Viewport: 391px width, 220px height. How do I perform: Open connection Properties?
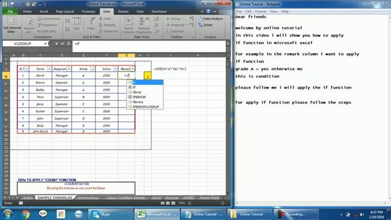point(47,25)
